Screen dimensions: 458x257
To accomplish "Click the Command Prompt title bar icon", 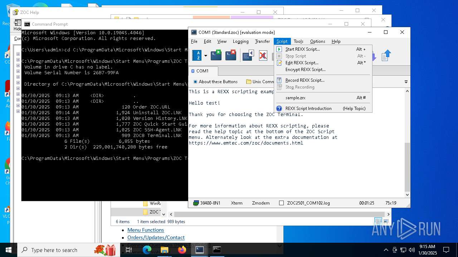I will point(27,24).
